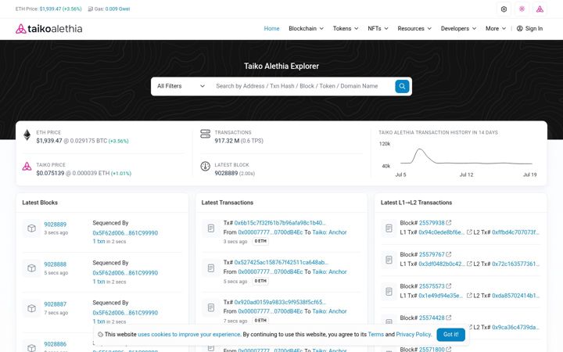Open external icon after L1 Tx 0x94c0ede8bf6e
The height and width of the screenshot is (352, 563).
tap(469, 232)
